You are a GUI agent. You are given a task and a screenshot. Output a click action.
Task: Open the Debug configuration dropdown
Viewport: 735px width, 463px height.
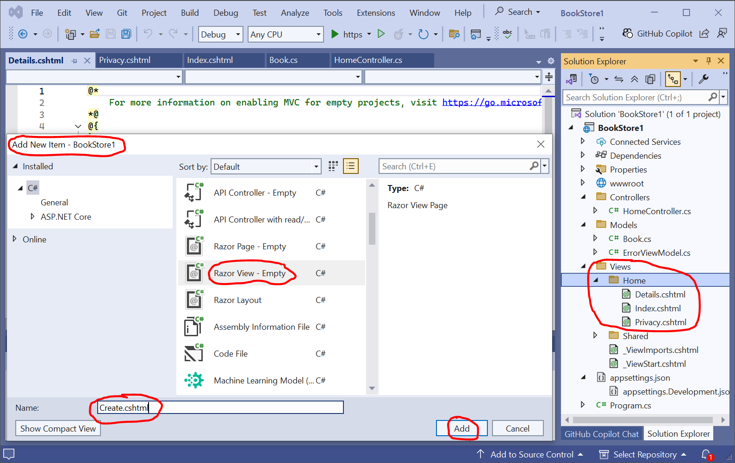click(x=221, y=34)
